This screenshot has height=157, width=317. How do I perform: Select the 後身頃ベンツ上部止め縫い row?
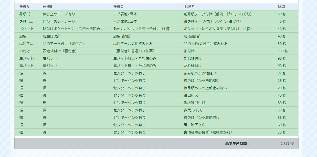point(205,88)
